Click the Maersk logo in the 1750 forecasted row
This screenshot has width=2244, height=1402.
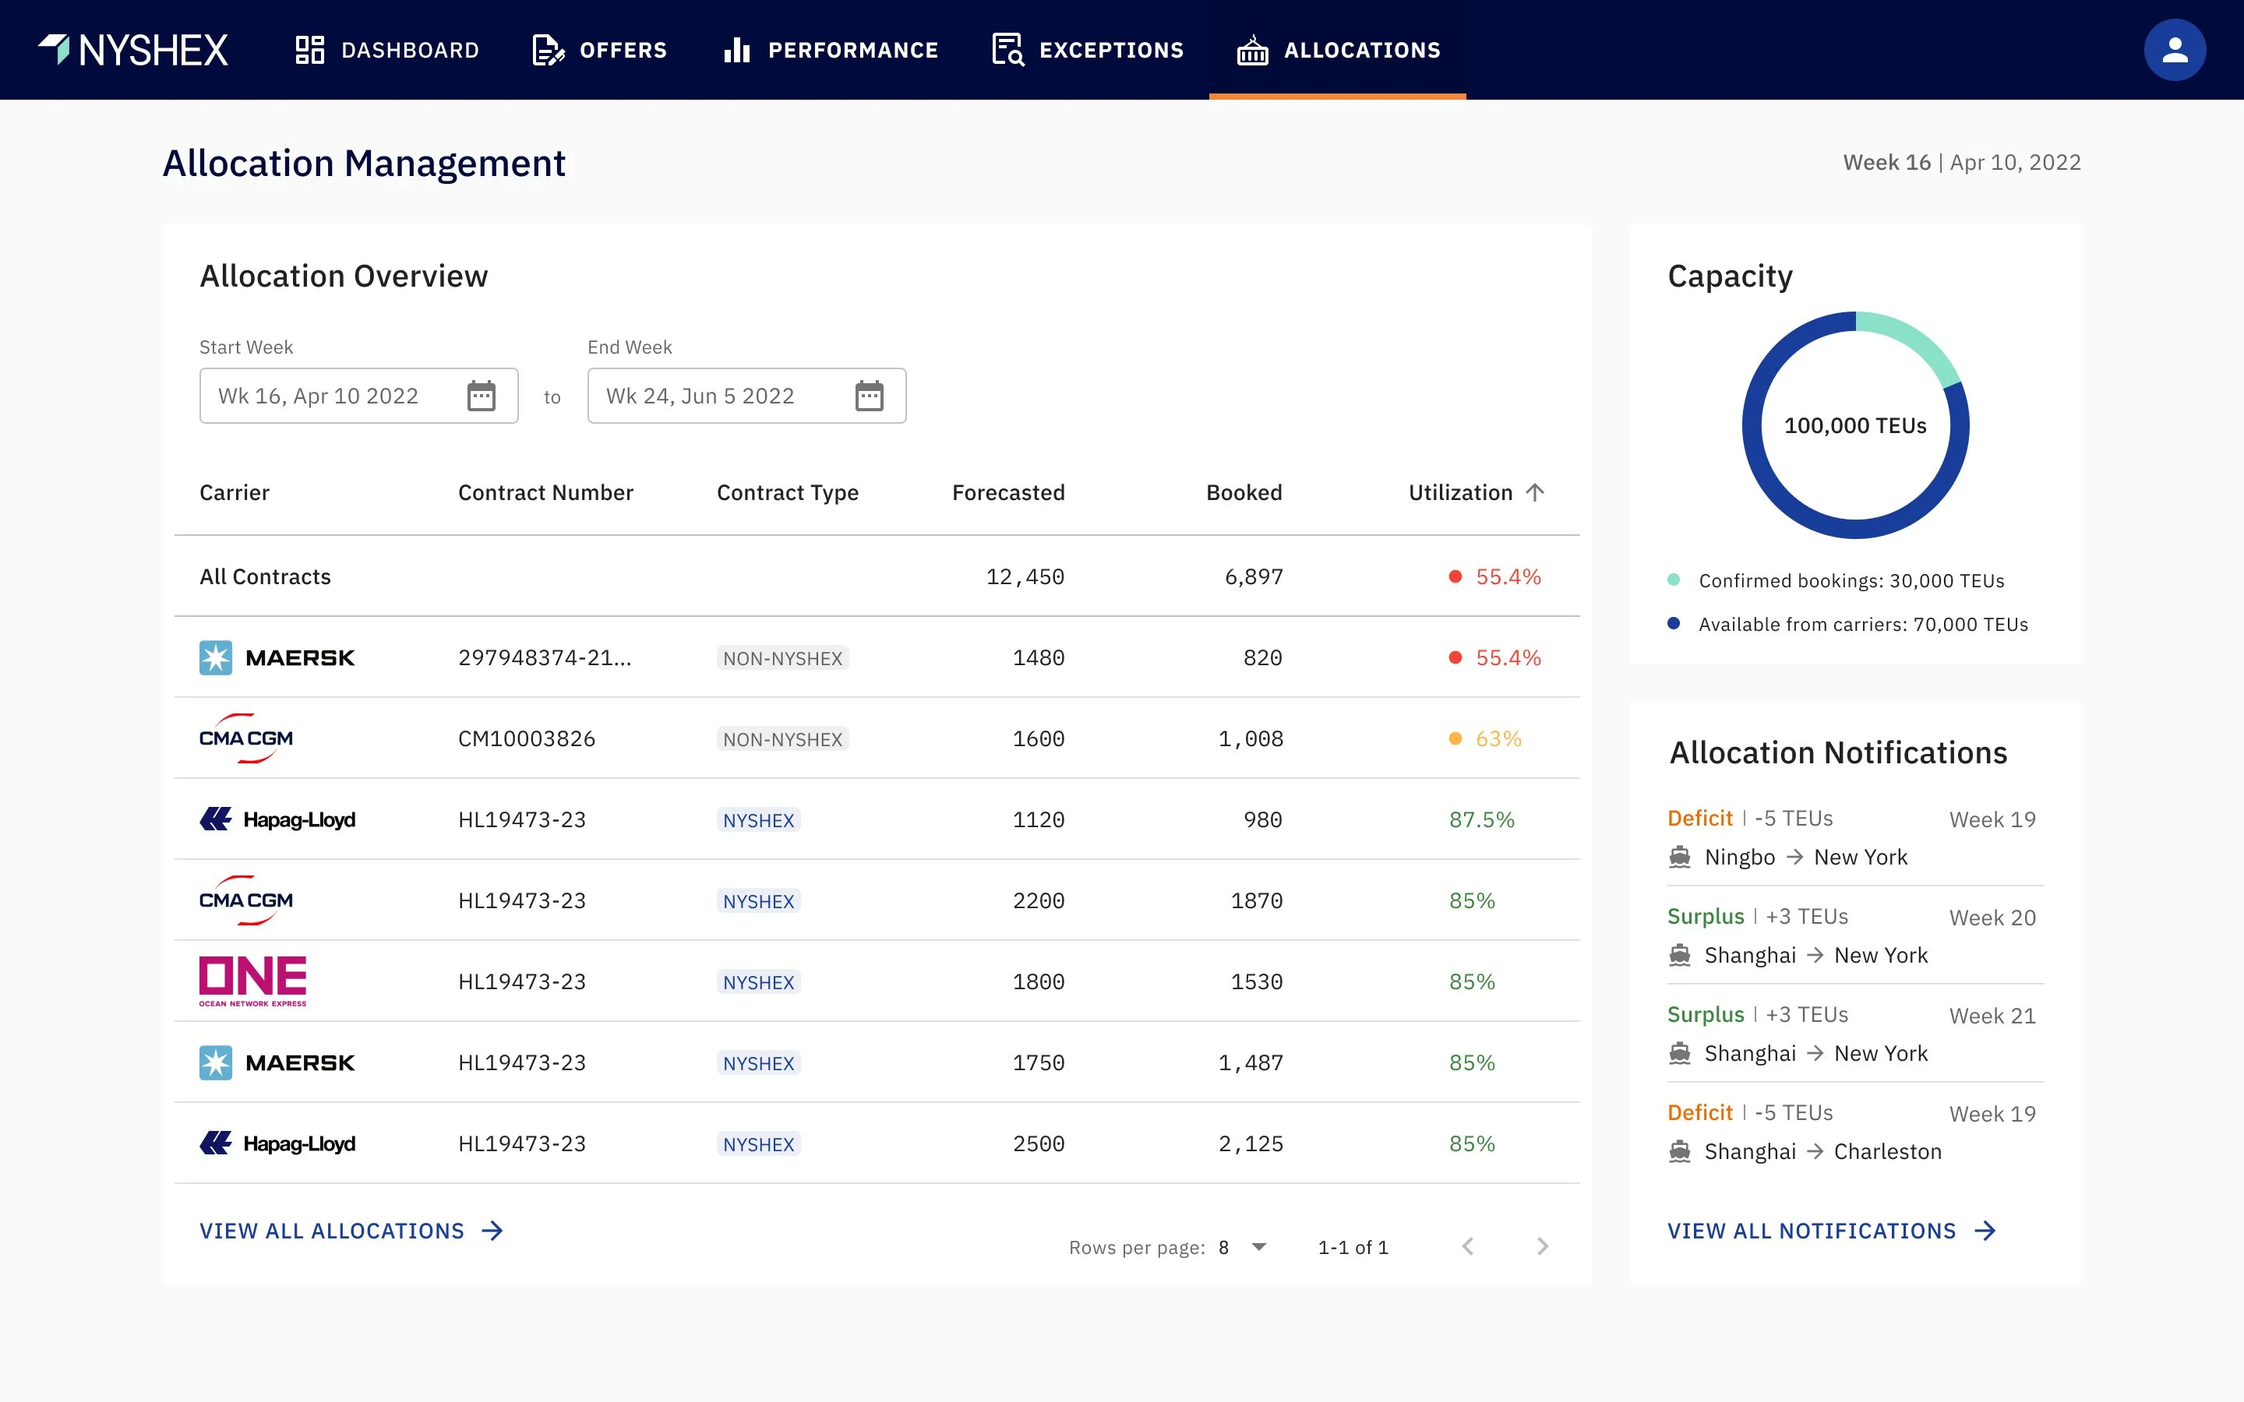277,1062
